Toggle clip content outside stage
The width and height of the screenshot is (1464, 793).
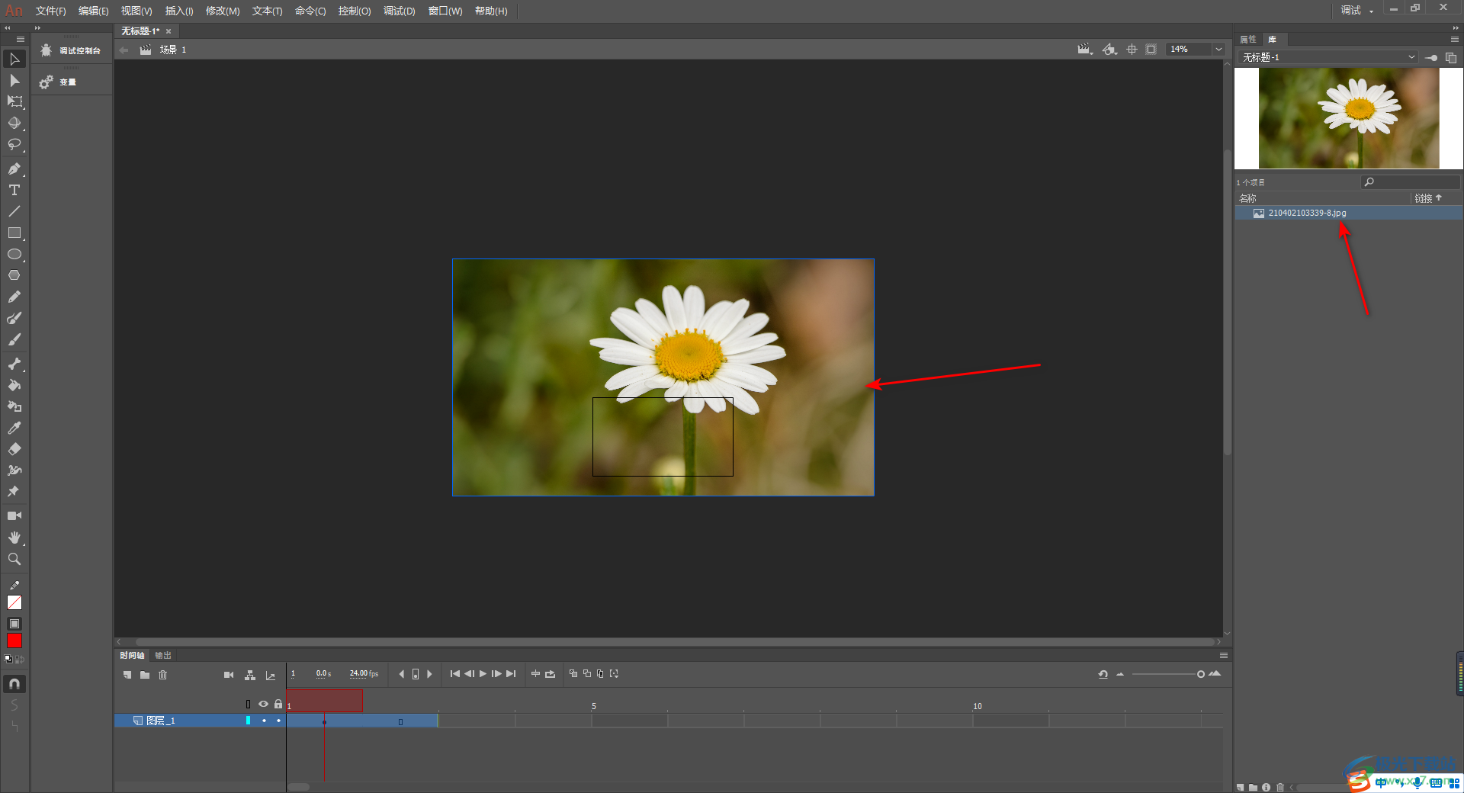point(1151,50)
